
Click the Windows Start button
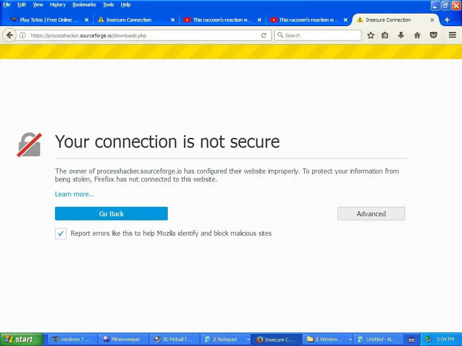21,339
